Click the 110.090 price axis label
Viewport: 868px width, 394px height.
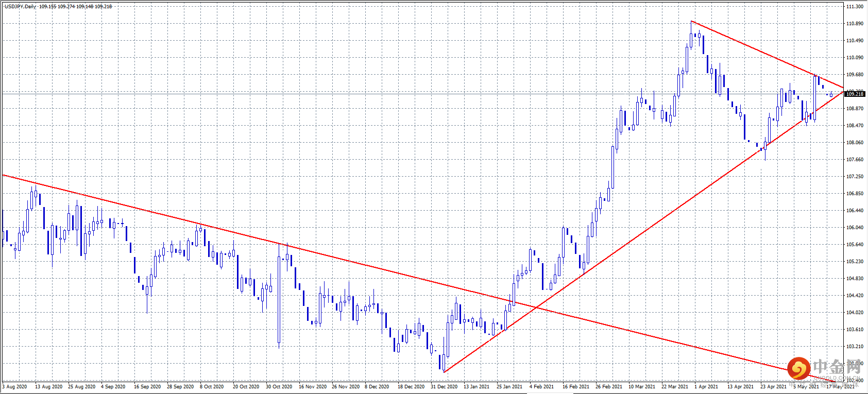(x=855, y=58)
